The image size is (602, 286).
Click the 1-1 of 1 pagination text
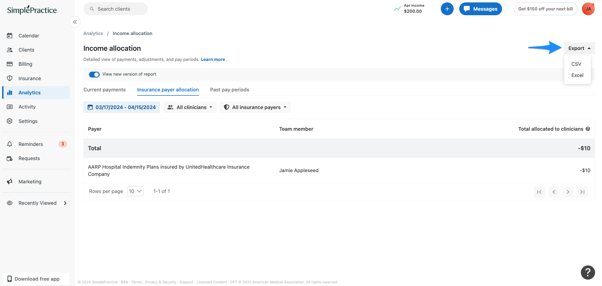coord(161,191)
